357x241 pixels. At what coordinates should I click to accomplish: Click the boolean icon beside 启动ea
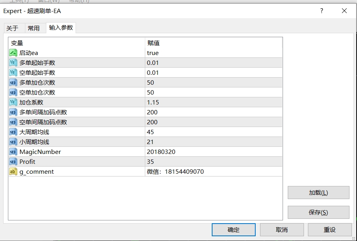[13, 53]
